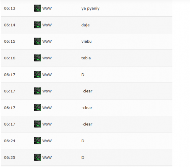Click the "tebia" message text
This screenshot has width=190, height=167.
tap(86, 58)
